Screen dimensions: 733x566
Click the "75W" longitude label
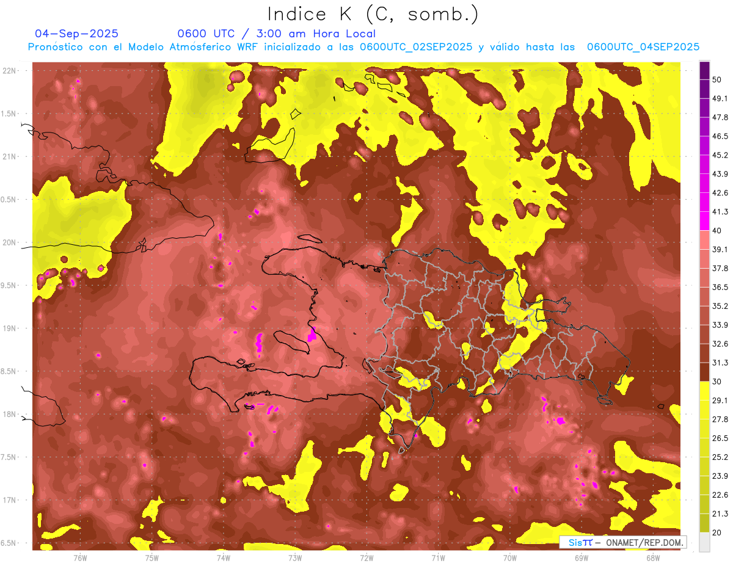point(151,557)
